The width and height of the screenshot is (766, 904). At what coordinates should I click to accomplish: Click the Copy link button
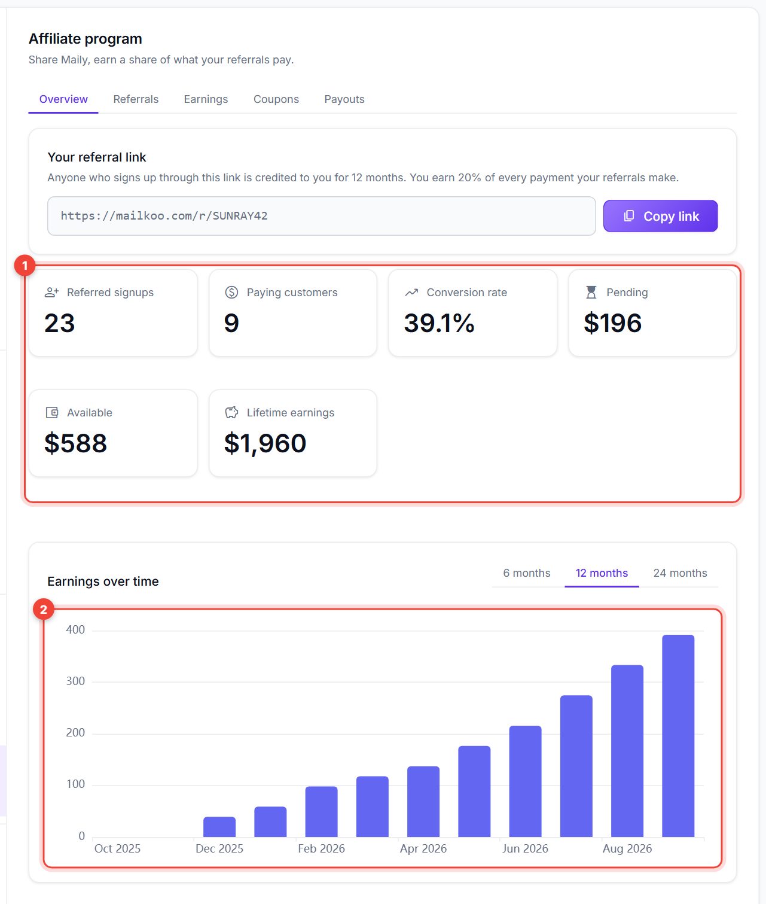tap(660, 216)
